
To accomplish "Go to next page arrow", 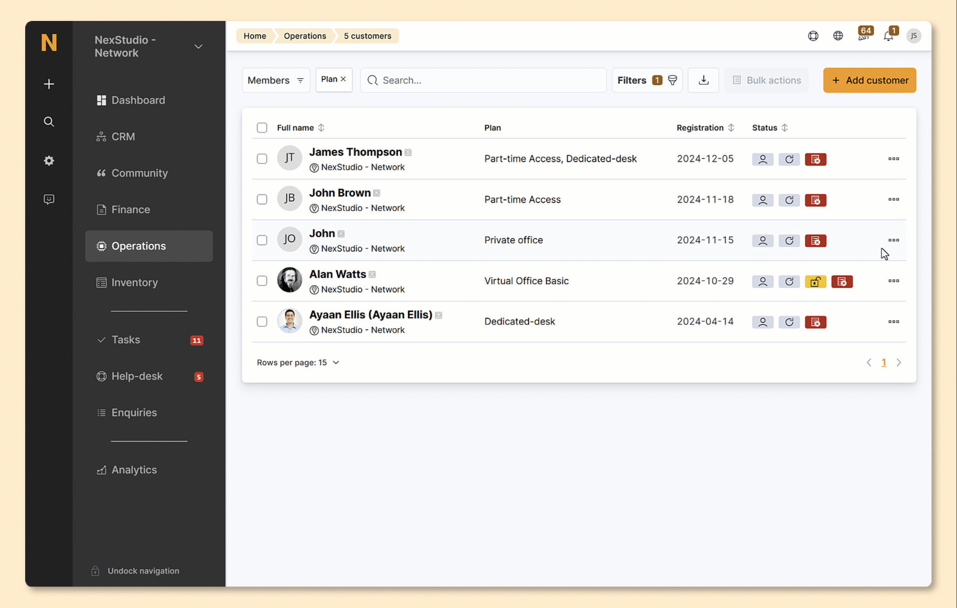I will pos(899,363).
